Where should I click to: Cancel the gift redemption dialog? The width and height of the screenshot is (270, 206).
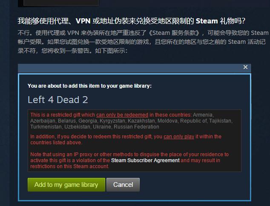[x=123, y=185]
